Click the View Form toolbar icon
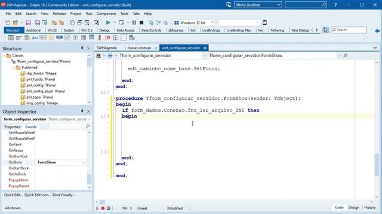This screenshot has width=382, height=214. (x=79, y=23)
